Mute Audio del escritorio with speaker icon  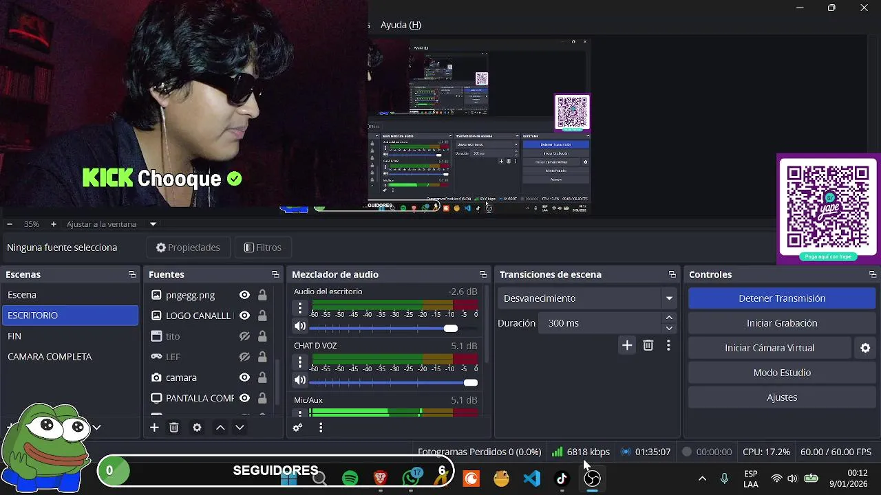(x=300, y=326)
